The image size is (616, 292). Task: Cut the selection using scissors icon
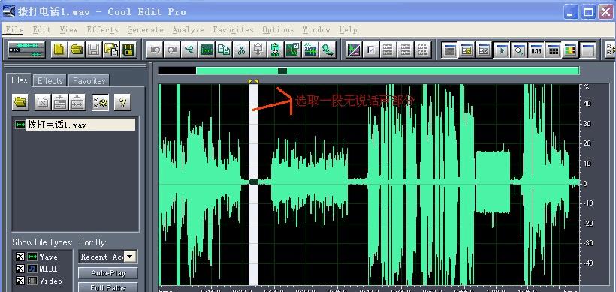[241, 50]
